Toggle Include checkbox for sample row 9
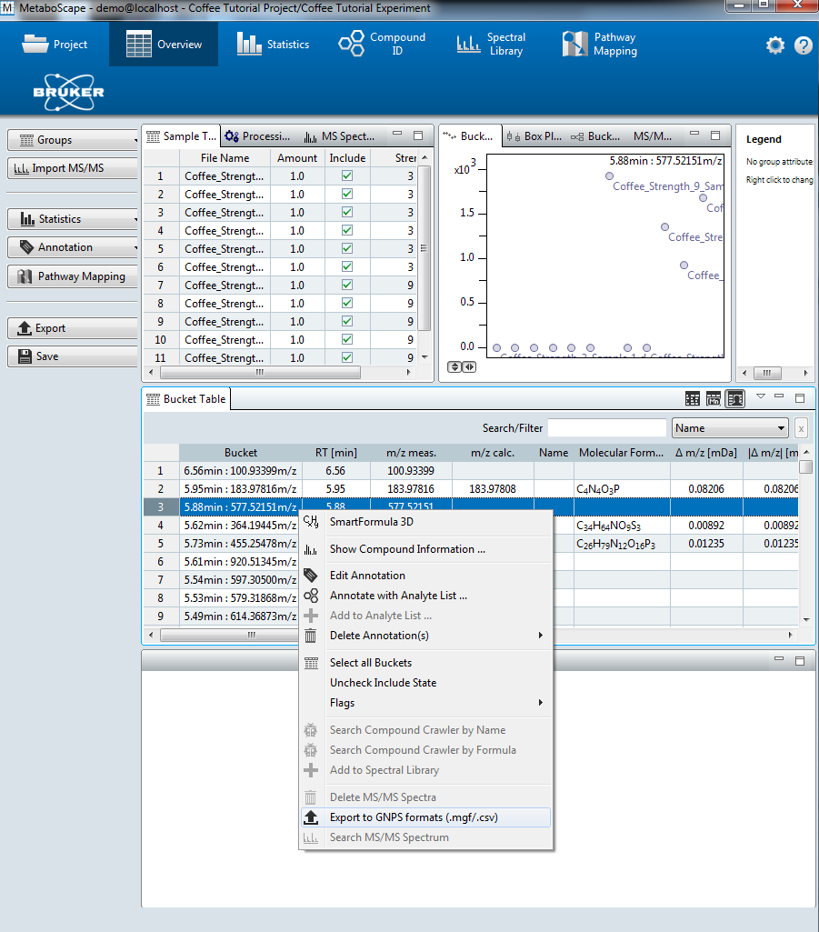The image size is (819, 932). [347, 321]
